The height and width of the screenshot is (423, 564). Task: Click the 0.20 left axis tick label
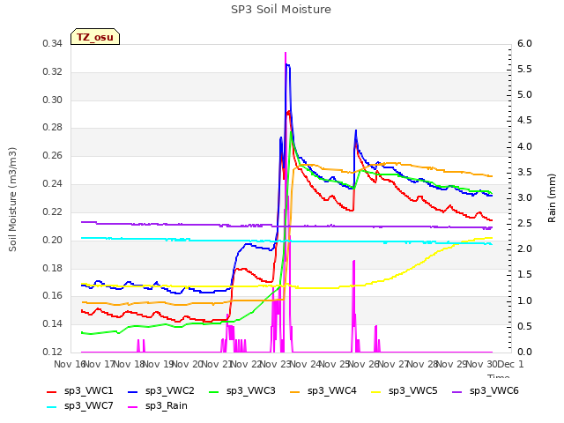[x=53, y=240]
